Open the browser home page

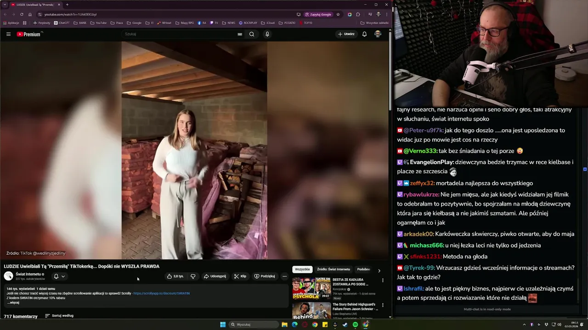[x=30, y=14]
